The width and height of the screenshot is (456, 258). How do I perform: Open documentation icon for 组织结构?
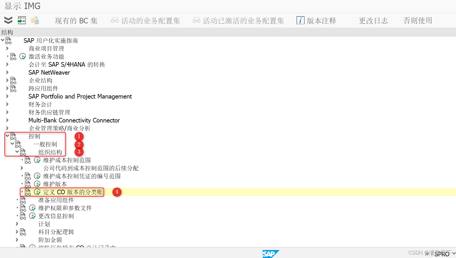[x=23, y=152]
